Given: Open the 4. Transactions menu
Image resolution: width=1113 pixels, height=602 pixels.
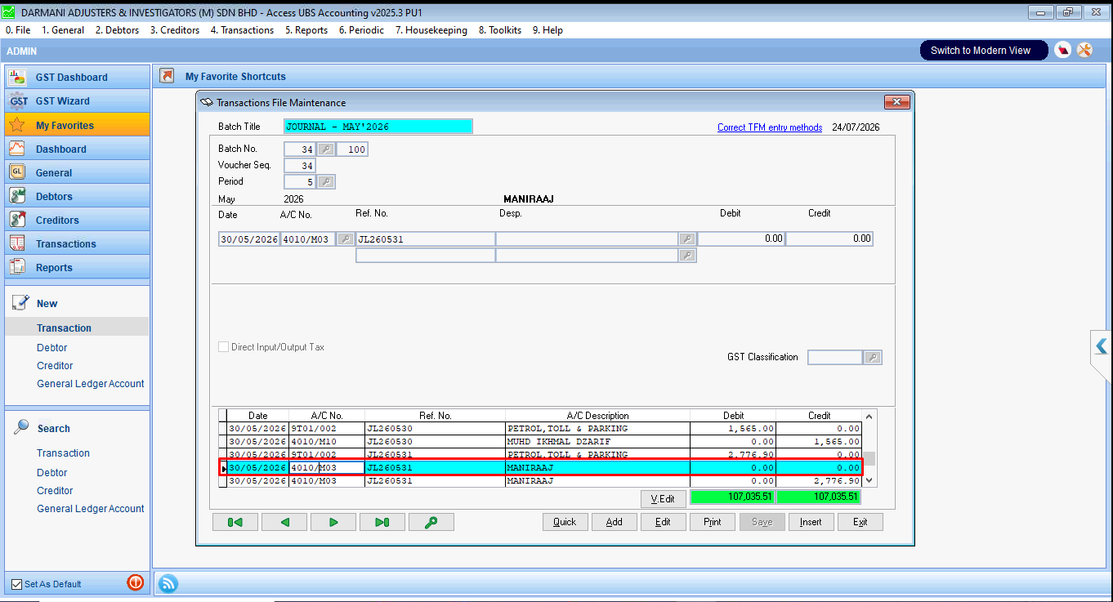Looking at the screenshot, I should pyautogui.click(x=242, y=30).
